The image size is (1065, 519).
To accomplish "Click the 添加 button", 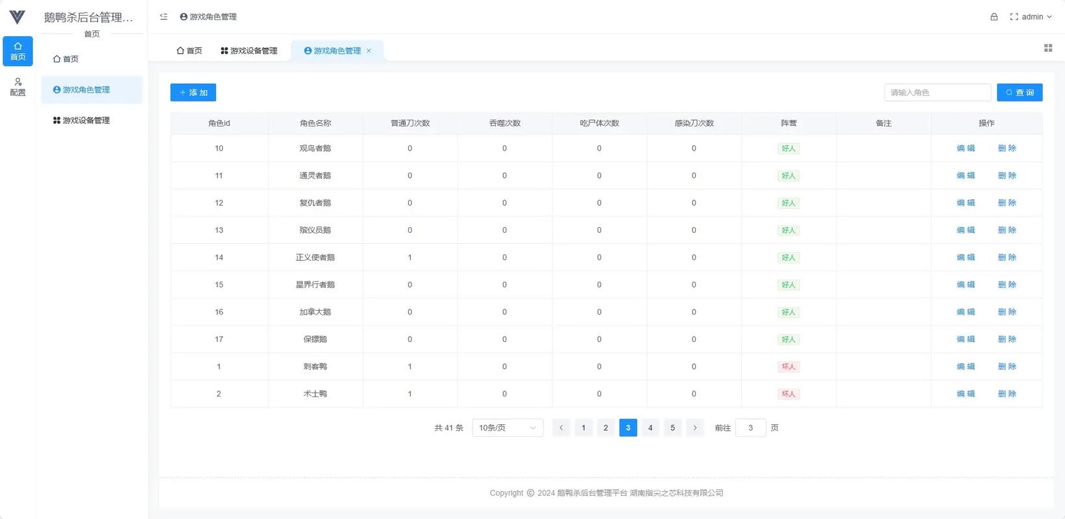I will (x=193, y=93).
